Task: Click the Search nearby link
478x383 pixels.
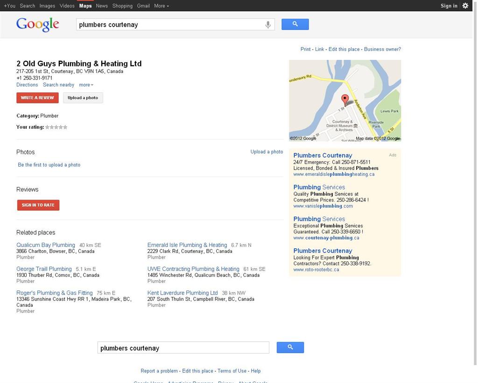Action: pyautogui.click(x=58, y=85)
